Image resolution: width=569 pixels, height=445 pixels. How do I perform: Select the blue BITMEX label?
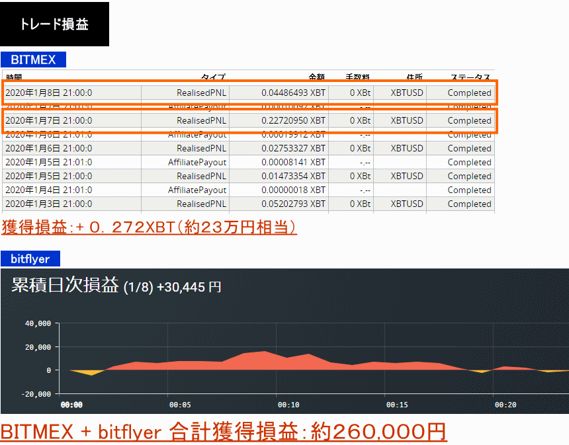click(33, 60)
